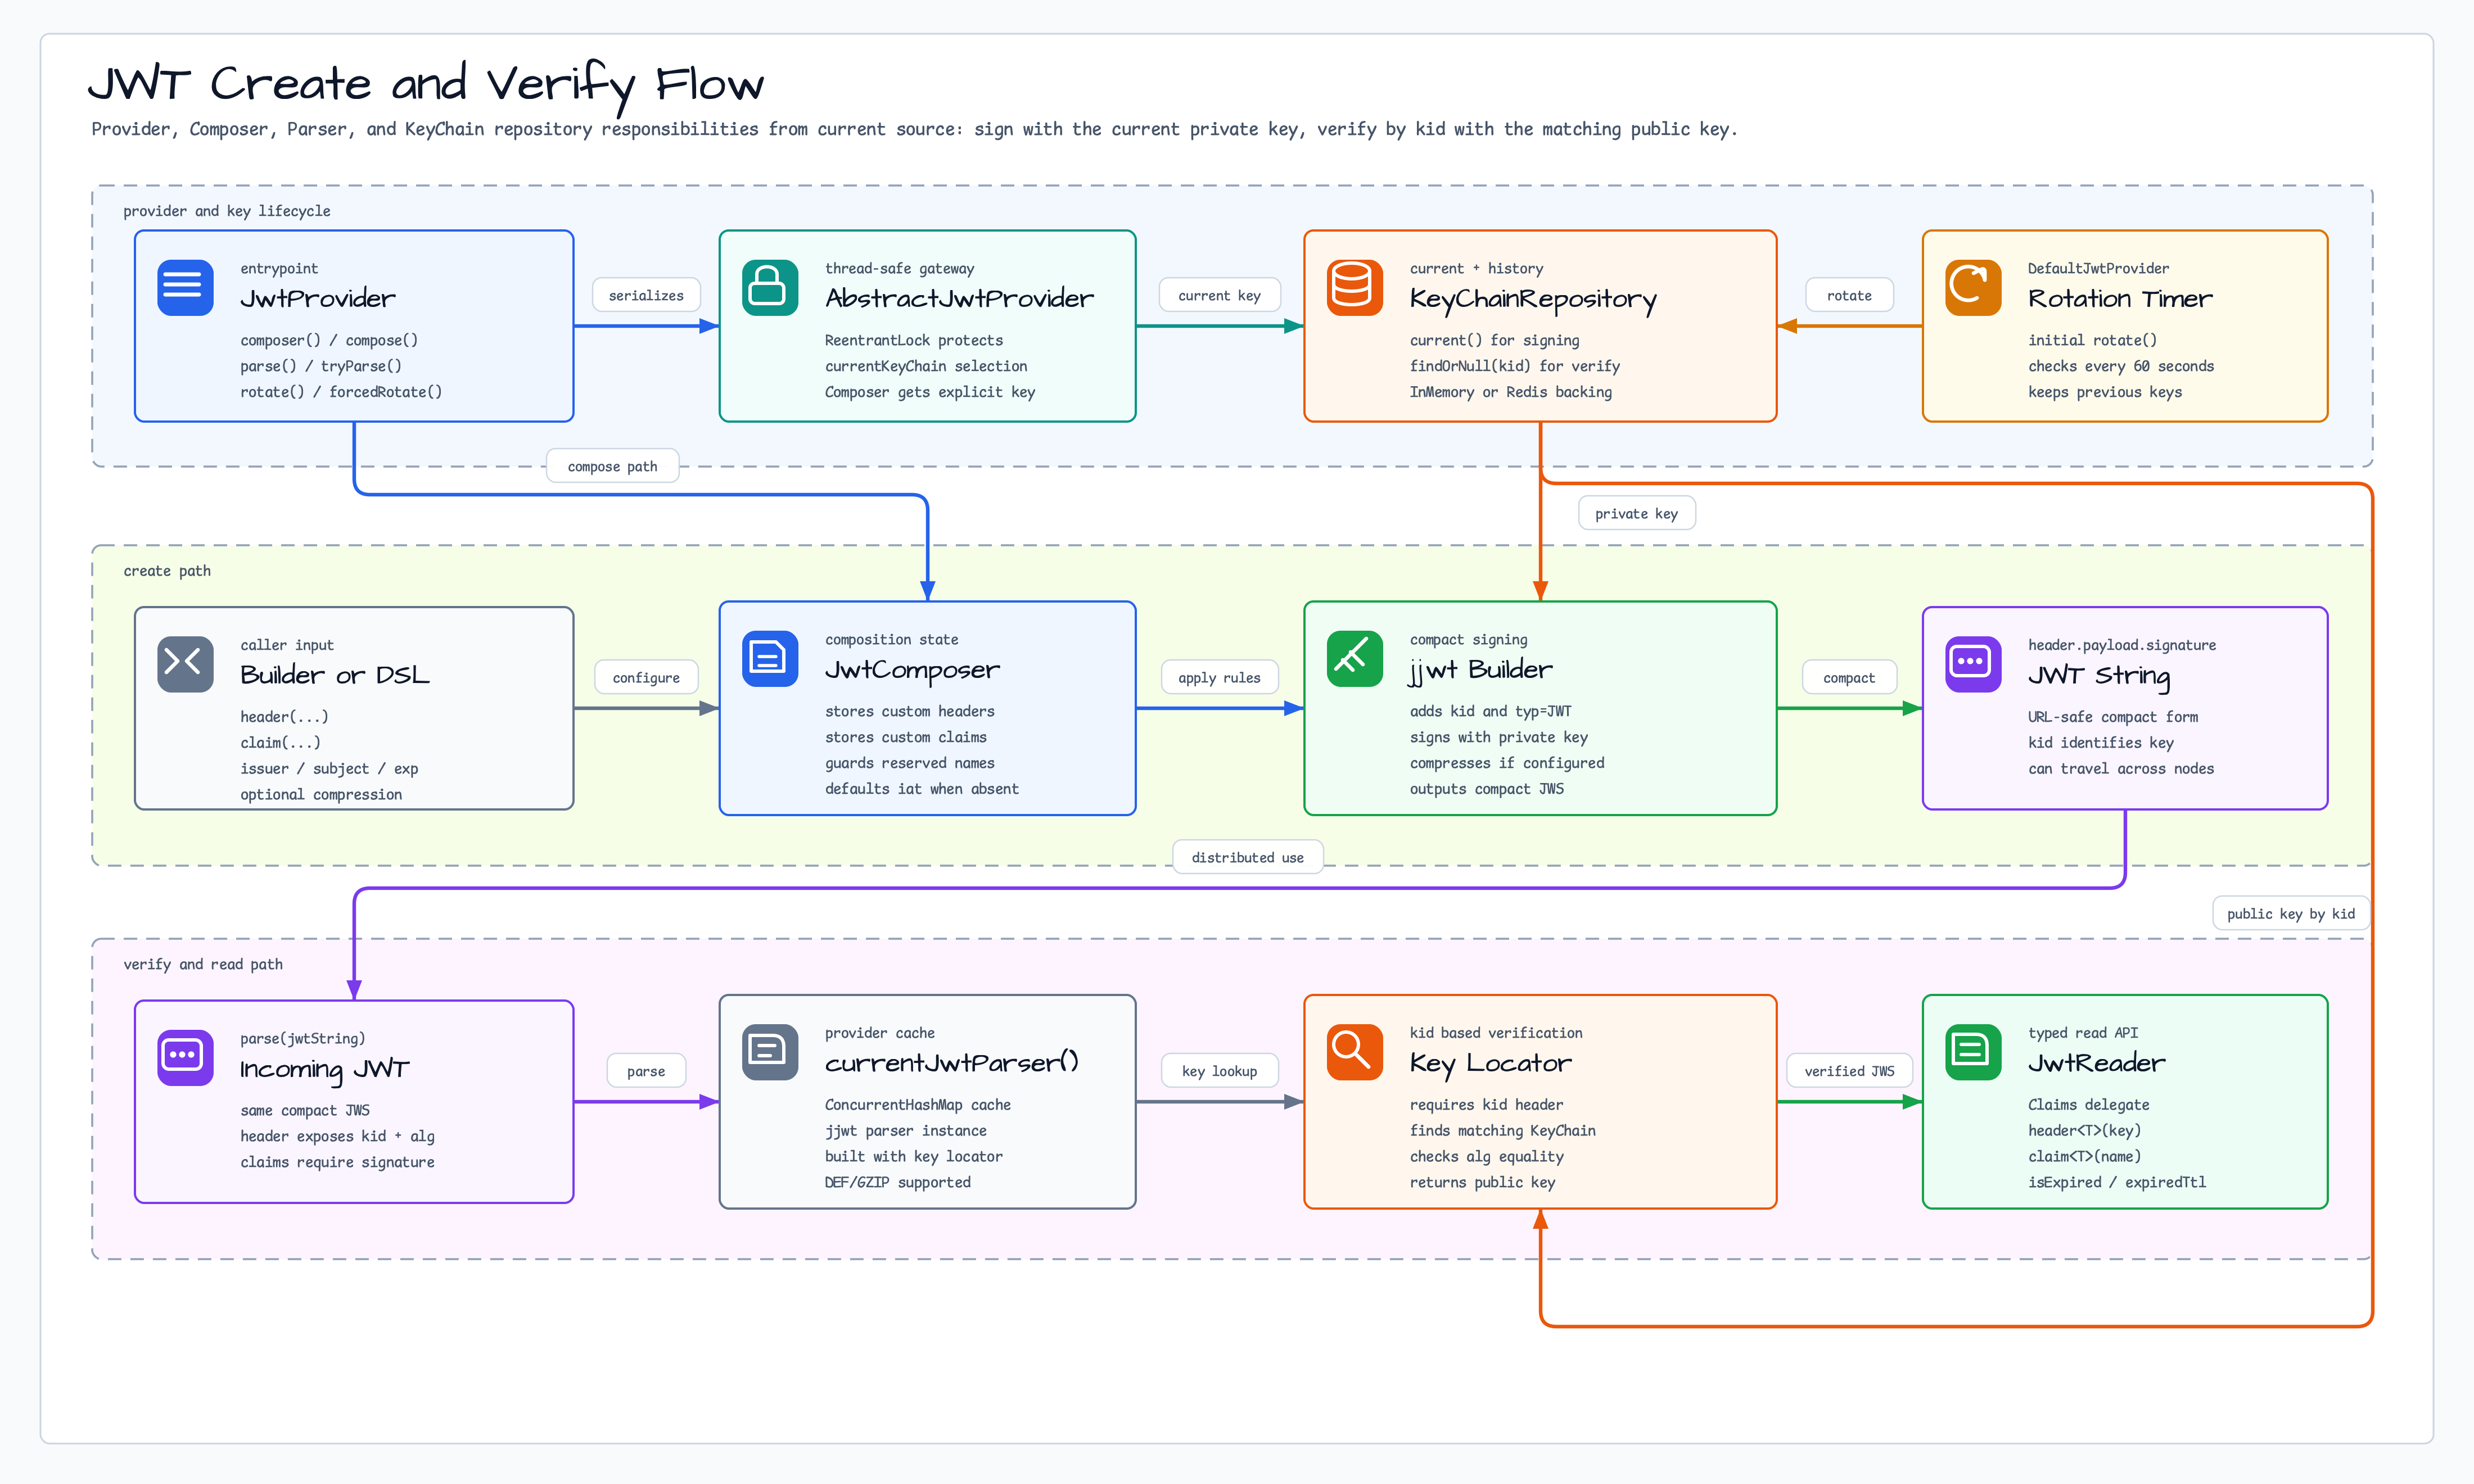Click 'can travel across nodes' line
Viewport: 2474px width, 1484px height.
pyautogui.click(x=2120, y=768)
